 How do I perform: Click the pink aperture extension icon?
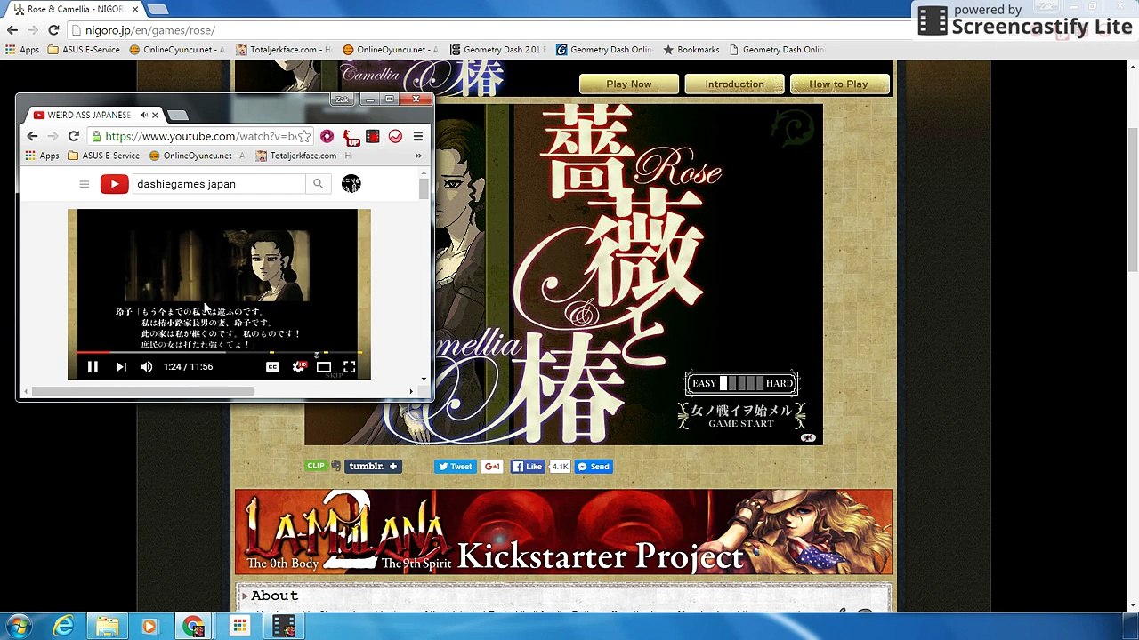pyautogui.click(x=327, y=136)
